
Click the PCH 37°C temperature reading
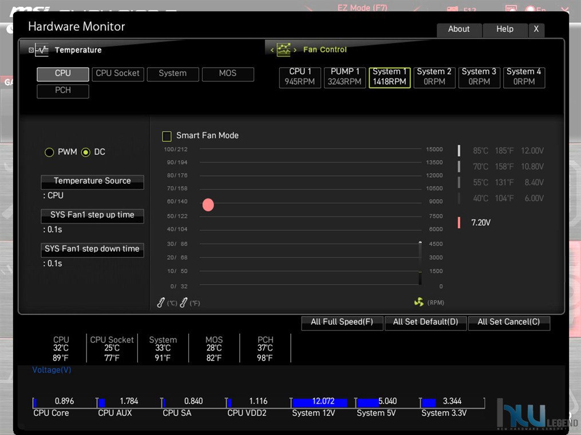265,348
